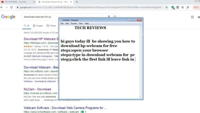Click the voice search microphone icon
Screen dimensions: 200x113
point(109,17)
